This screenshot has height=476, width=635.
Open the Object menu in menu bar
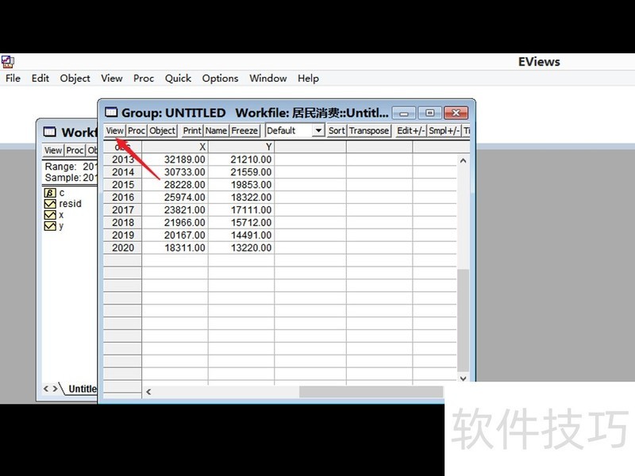(x=75, y=78)
